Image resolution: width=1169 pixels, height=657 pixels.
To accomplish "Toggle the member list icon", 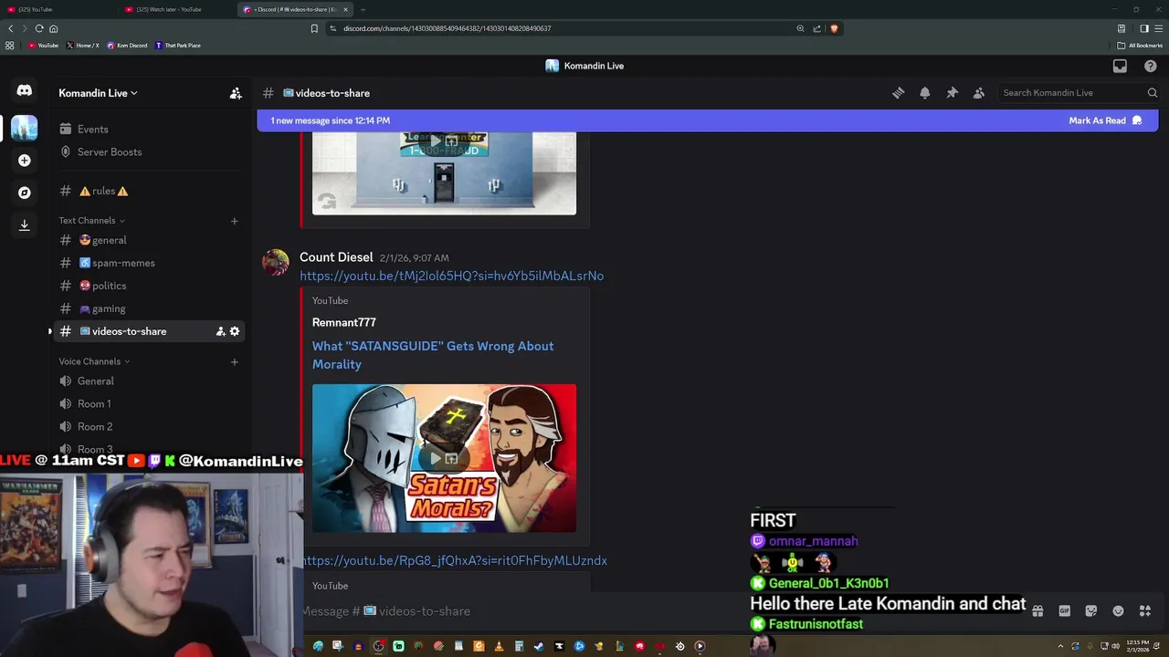I will pyautogui.click(x=979, y=93).
